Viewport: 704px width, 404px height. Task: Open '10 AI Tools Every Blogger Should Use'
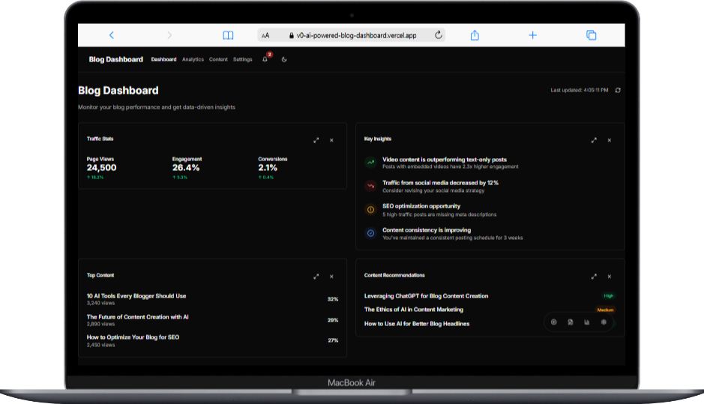(136, 296)
